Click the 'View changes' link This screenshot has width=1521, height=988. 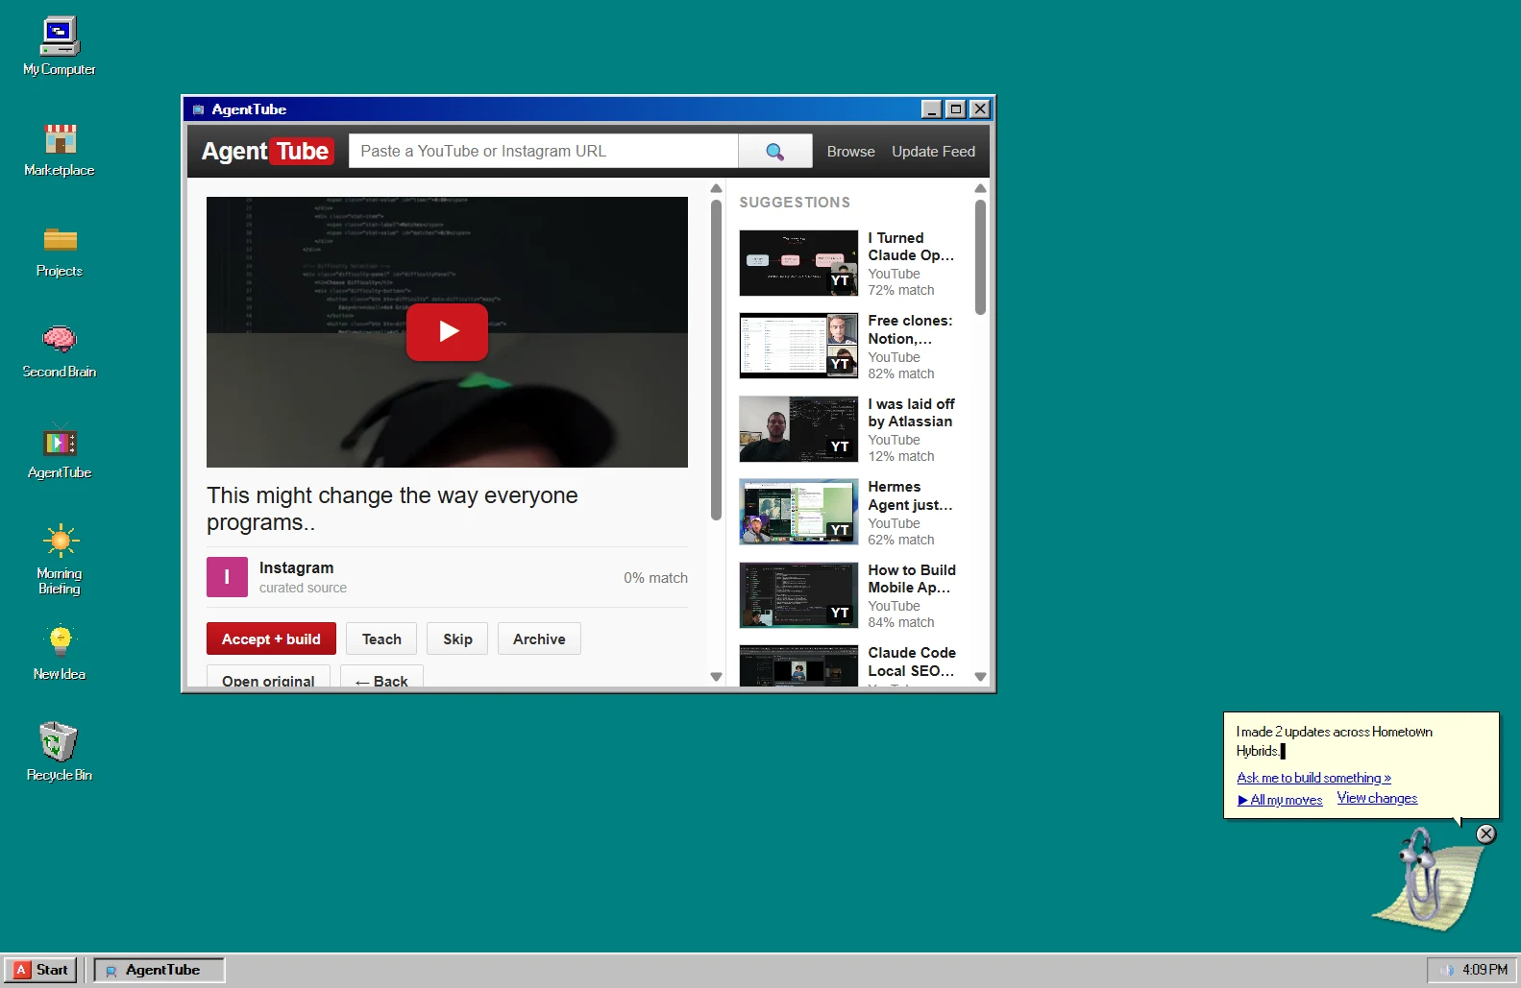tap(1377, 798)
